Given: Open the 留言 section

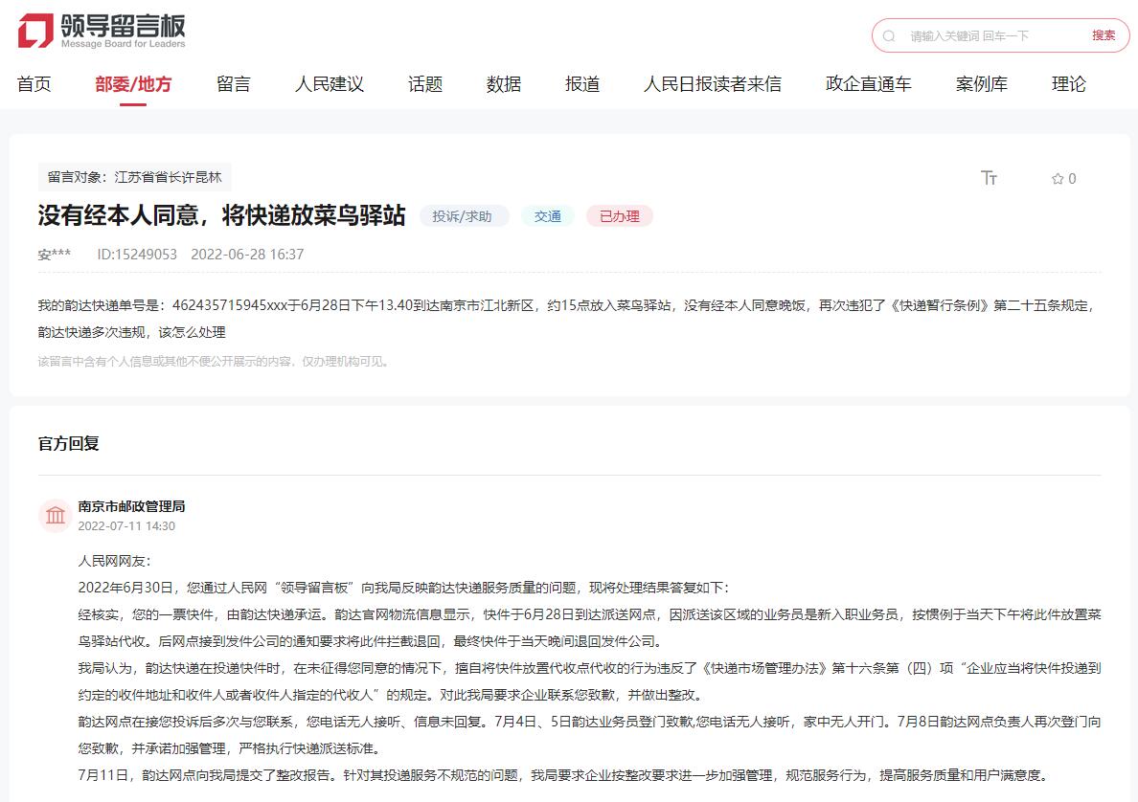Looking at the screenshot, I should tap(233, 84).
